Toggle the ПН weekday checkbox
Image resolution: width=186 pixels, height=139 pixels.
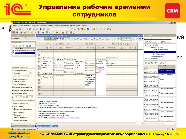point(75,39)
